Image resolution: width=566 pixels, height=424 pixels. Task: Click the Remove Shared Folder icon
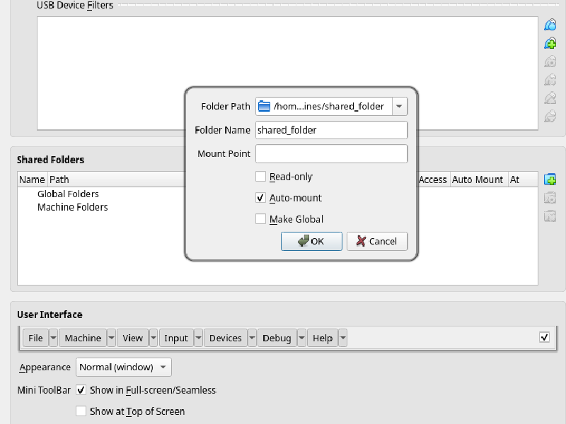point(550,216)
